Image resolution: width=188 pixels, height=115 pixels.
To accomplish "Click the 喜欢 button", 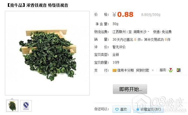I will pyautogui.click(x=122, y=109).
